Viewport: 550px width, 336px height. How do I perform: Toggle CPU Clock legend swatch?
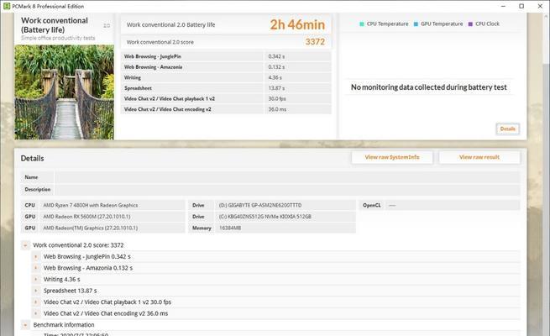pos(470,24)
